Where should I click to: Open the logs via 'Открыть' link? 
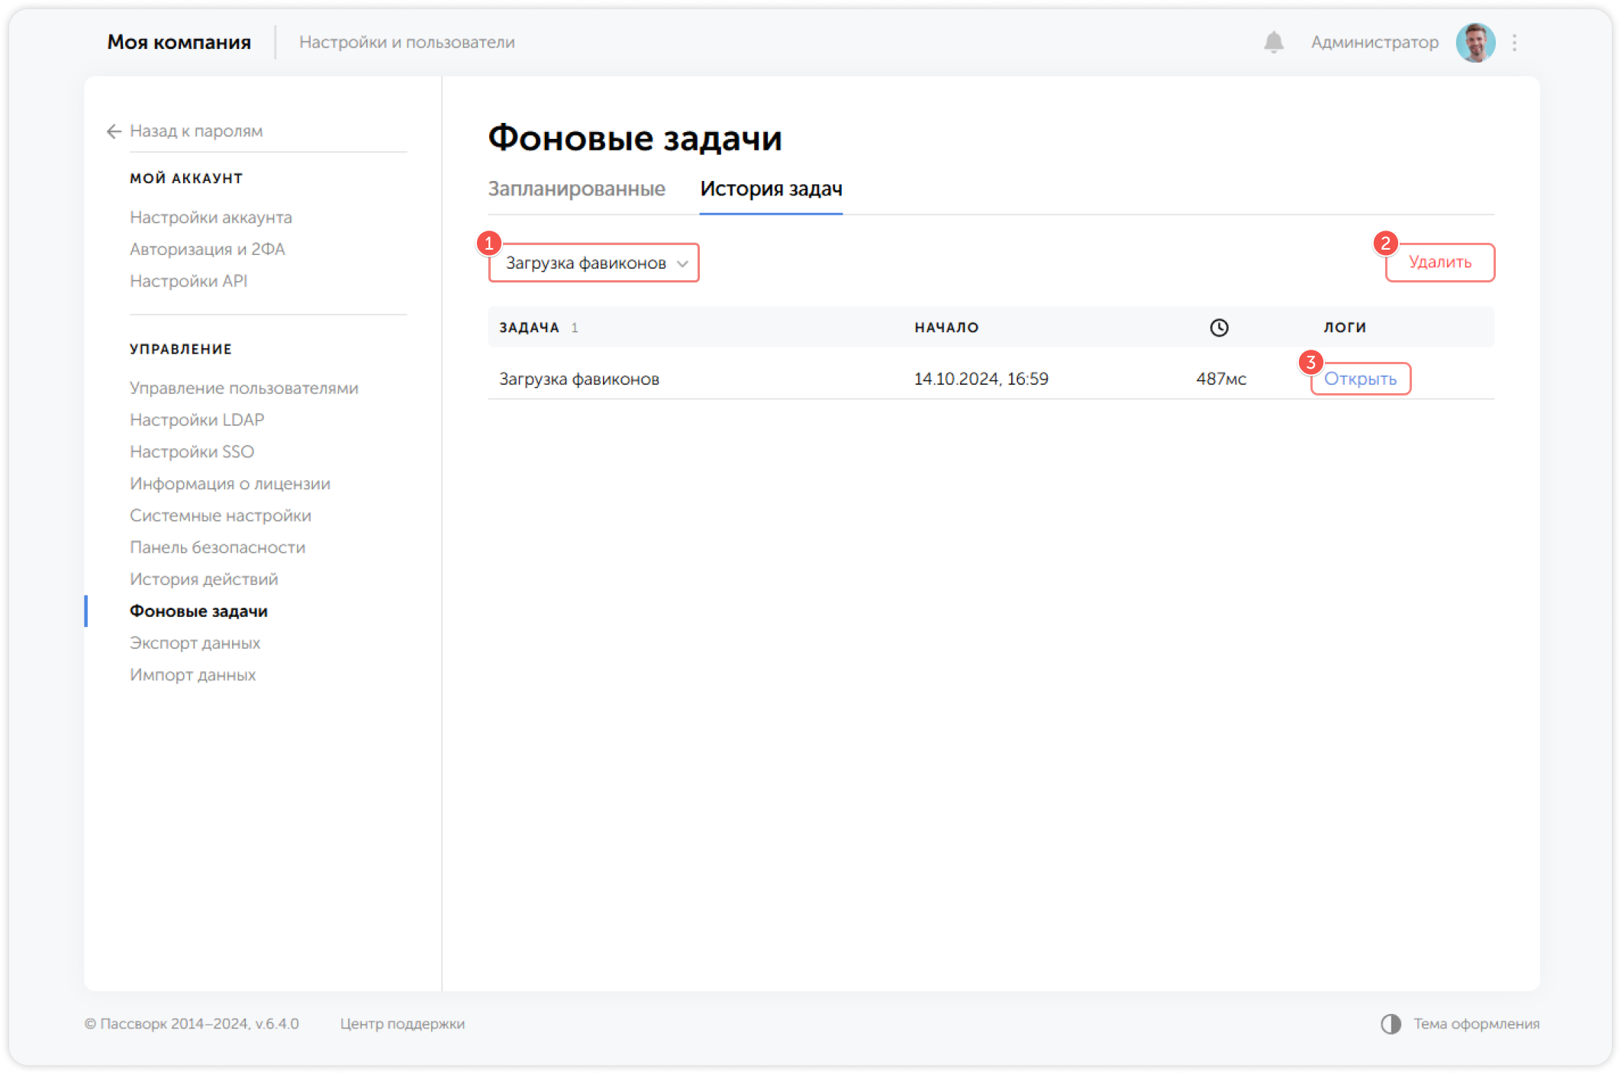1362,378
